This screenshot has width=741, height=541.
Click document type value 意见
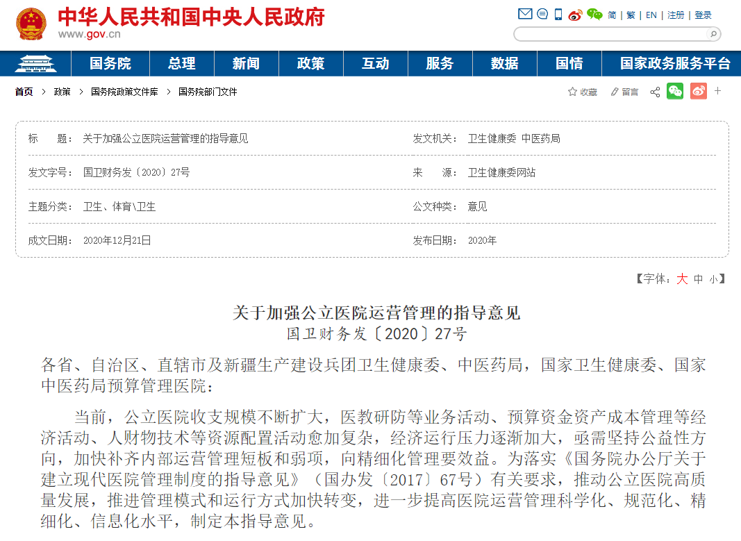[x=477, y=206]
